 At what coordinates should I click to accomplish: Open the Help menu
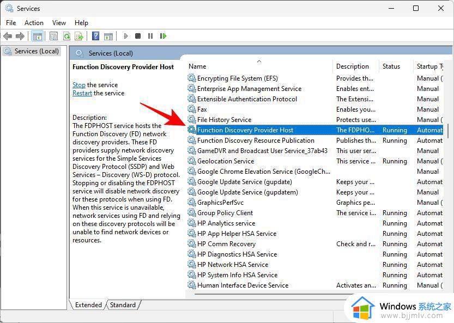pos(81,22)
